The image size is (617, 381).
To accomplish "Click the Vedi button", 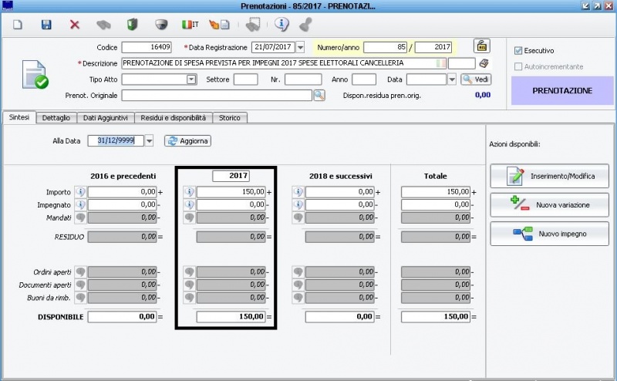I will 476,79.
